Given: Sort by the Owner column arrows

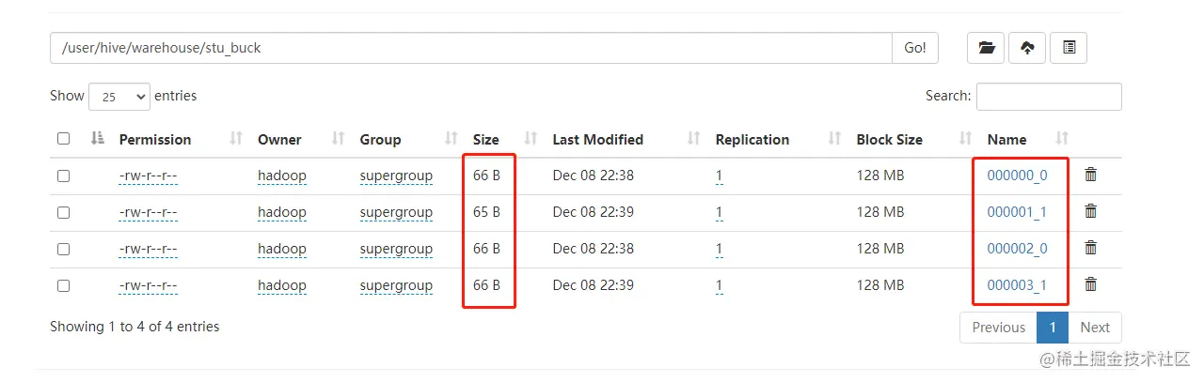Looking at the screenshot, I should (x=339, y=139).
